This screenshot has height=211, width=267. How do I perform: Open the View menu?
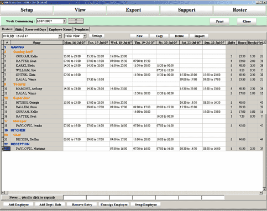click(x=80, y=10)
